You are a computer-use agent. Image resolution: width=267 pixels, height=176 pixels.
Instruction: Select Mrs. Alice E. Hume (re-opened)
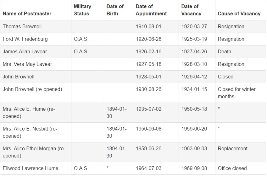coord(29,113)
